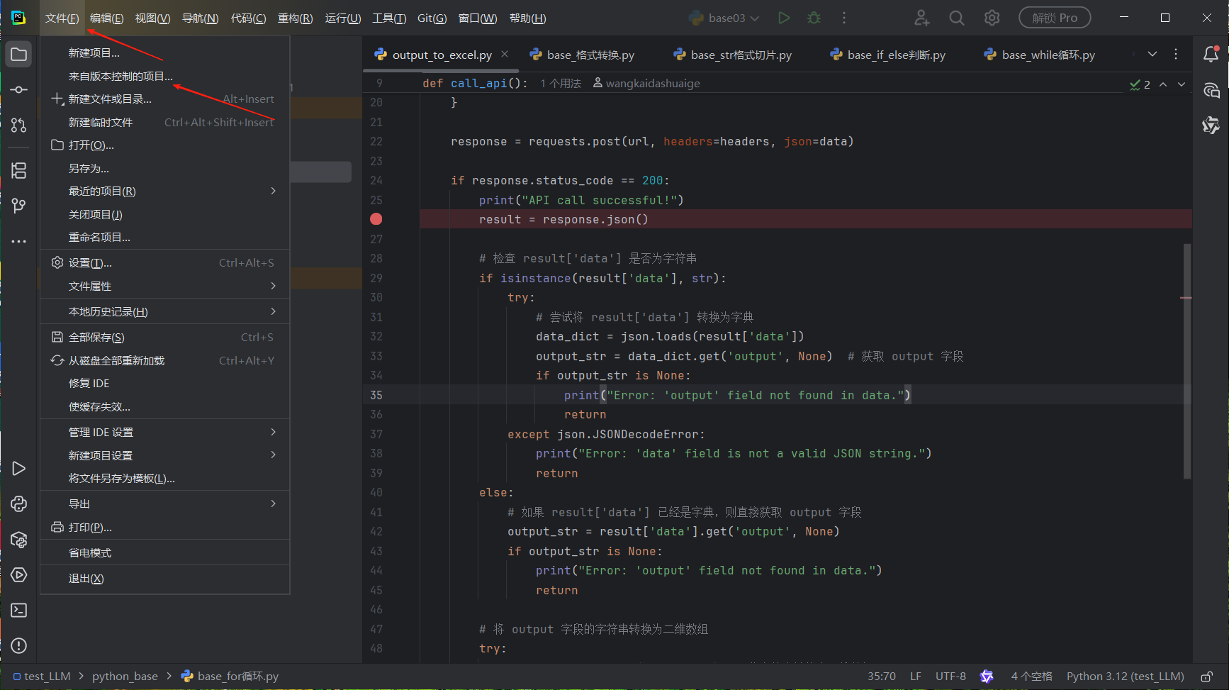This screenshot has width=1229, height=690.
Task: Click the 35:70 cursor position widget
Action: pyautogui.click(x=882, y=677)
